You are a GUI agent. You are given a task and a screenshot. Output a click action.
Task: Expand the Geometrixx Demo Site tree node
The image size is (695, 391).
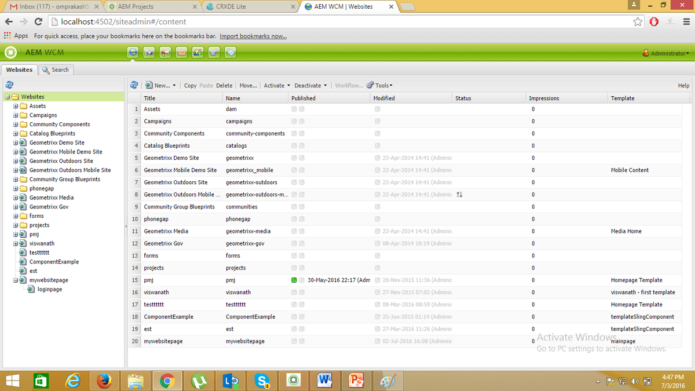tap(15, 142)
